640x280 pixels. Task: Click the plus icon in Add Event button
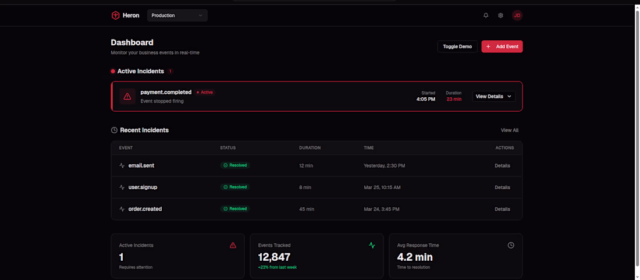[488, 47]
